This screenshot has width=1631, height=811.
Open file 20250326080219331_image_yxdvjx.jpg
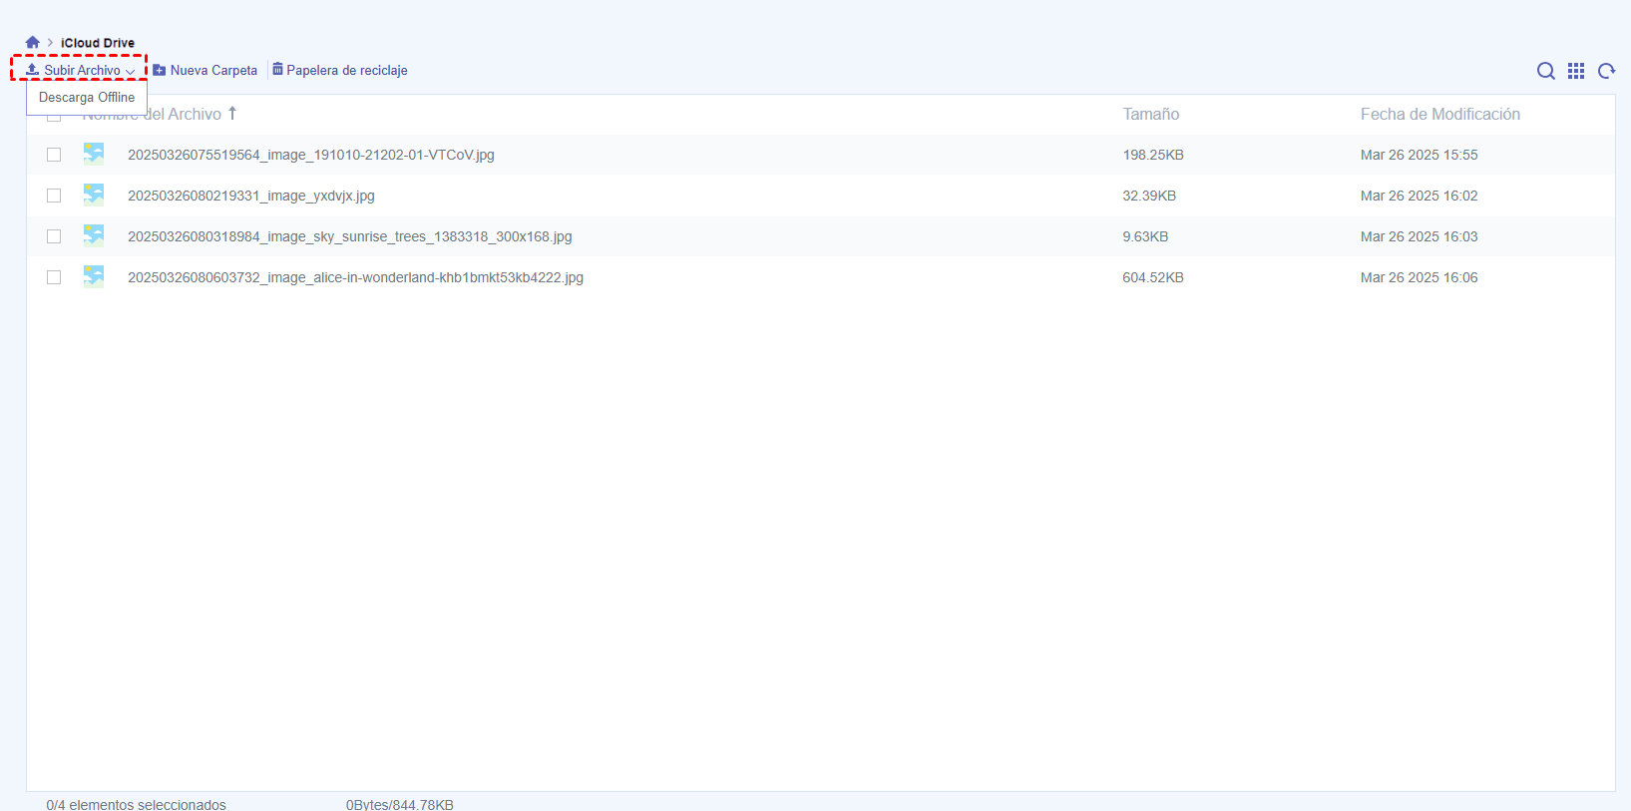point(251,196)
